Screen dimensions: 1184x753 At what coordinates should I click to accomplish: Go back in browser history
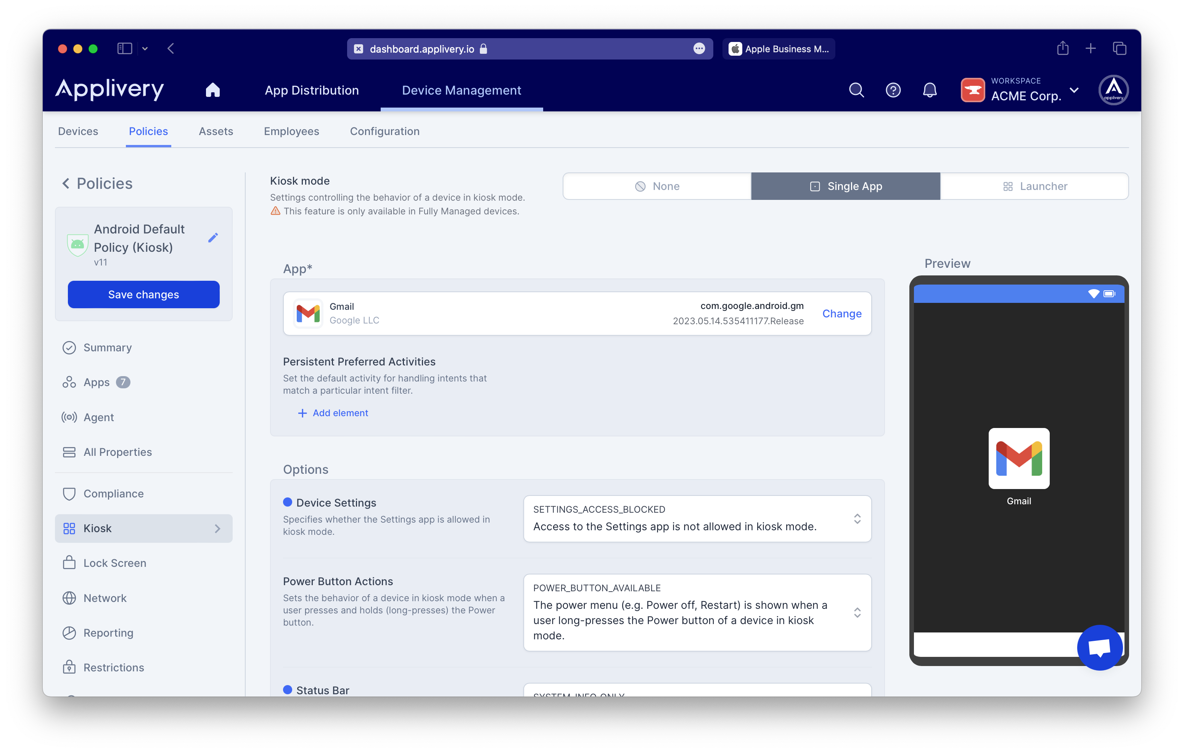pos(171,48)
